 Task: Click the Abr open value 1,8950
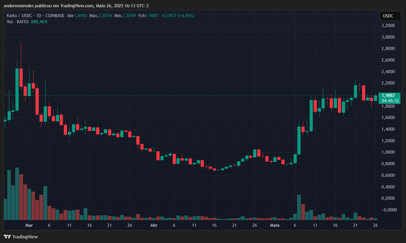80,16
